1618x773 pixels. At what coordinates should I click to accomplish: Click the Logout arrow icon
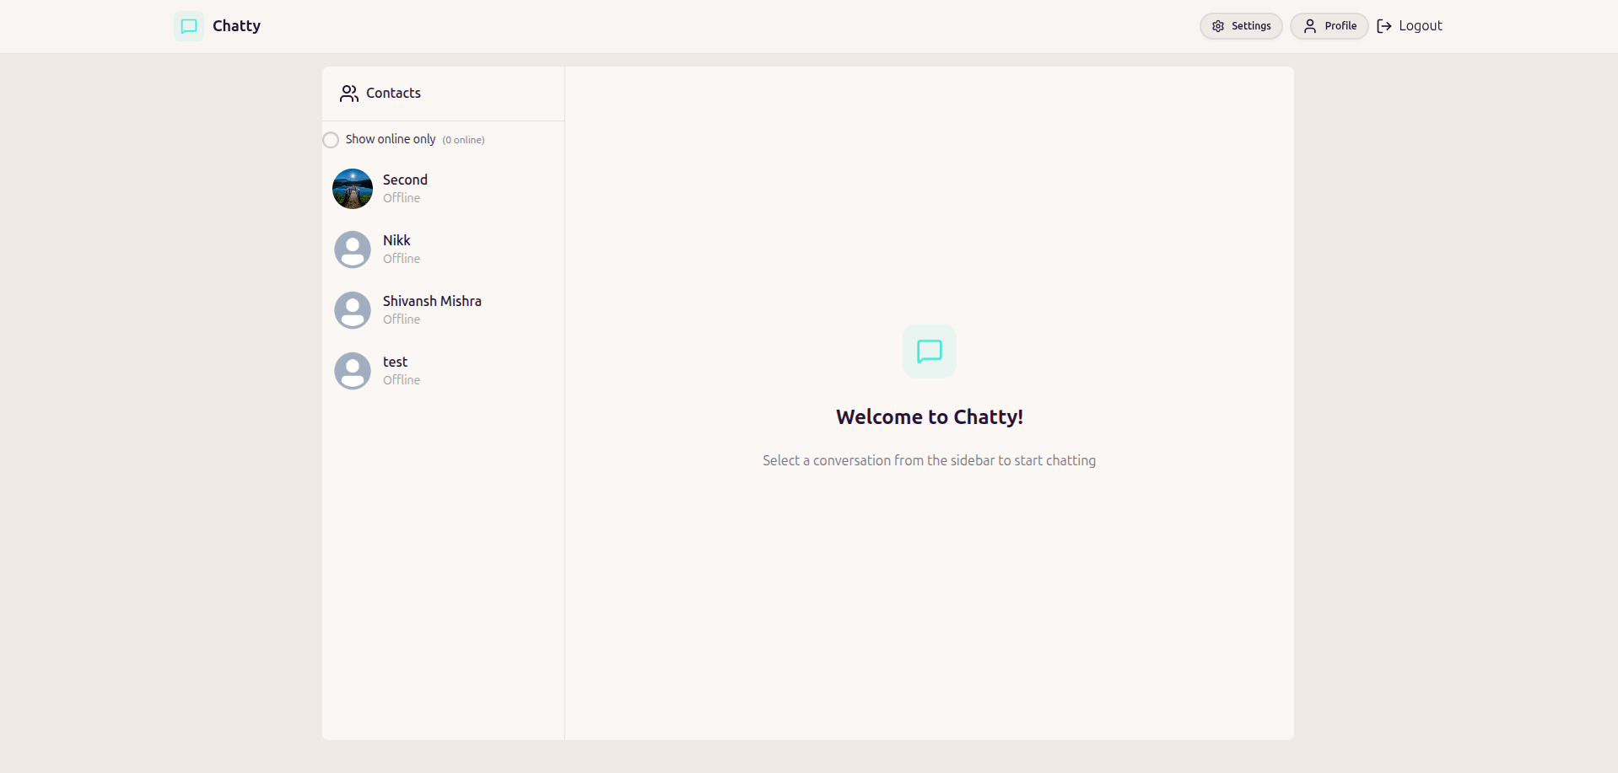pyautogui.click(x=1384, y=26)
